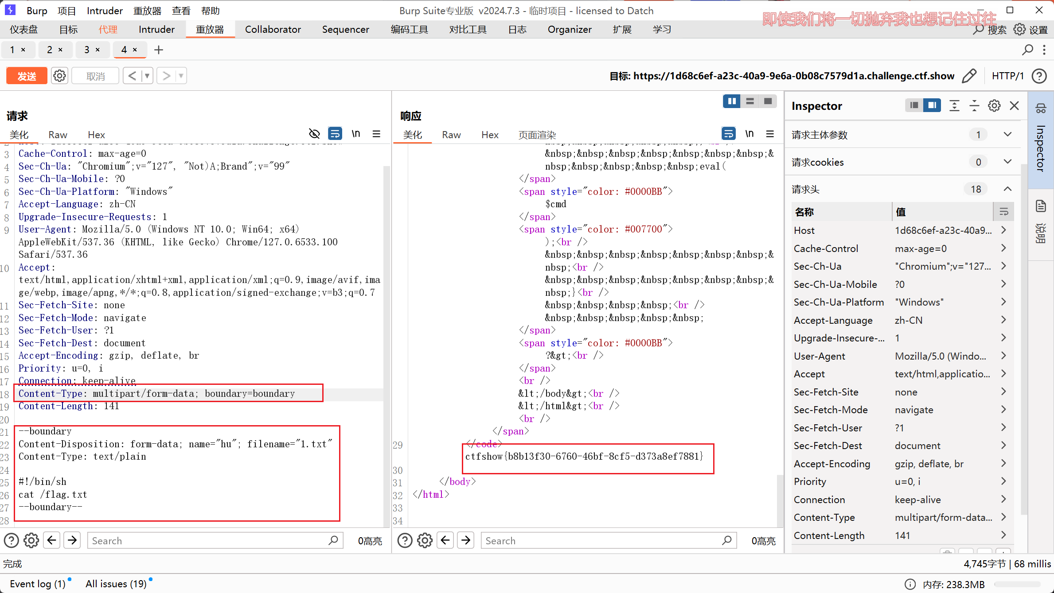Jump to next match in response search
Screen dimensions: 1054x593
(466, 540)
